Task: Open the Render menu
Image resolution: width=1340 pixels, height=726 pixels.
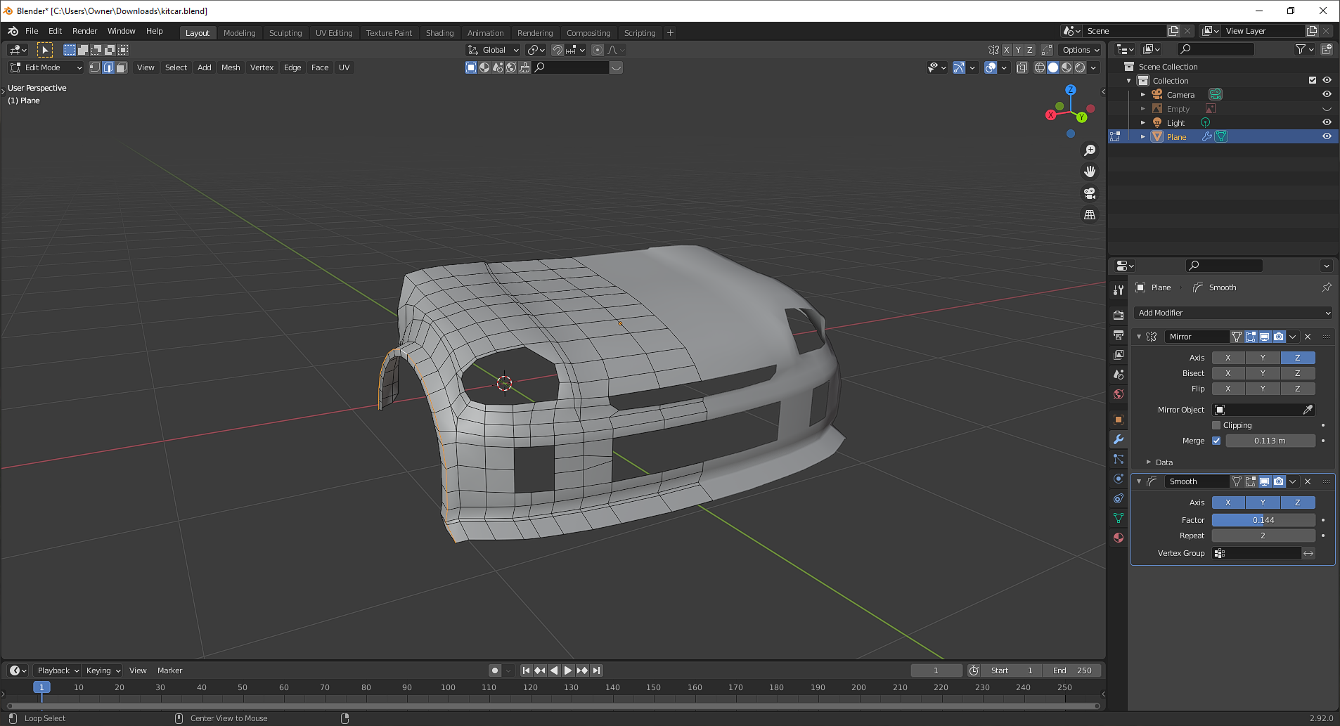Action: pyautogui.click(x=84, y=31)
